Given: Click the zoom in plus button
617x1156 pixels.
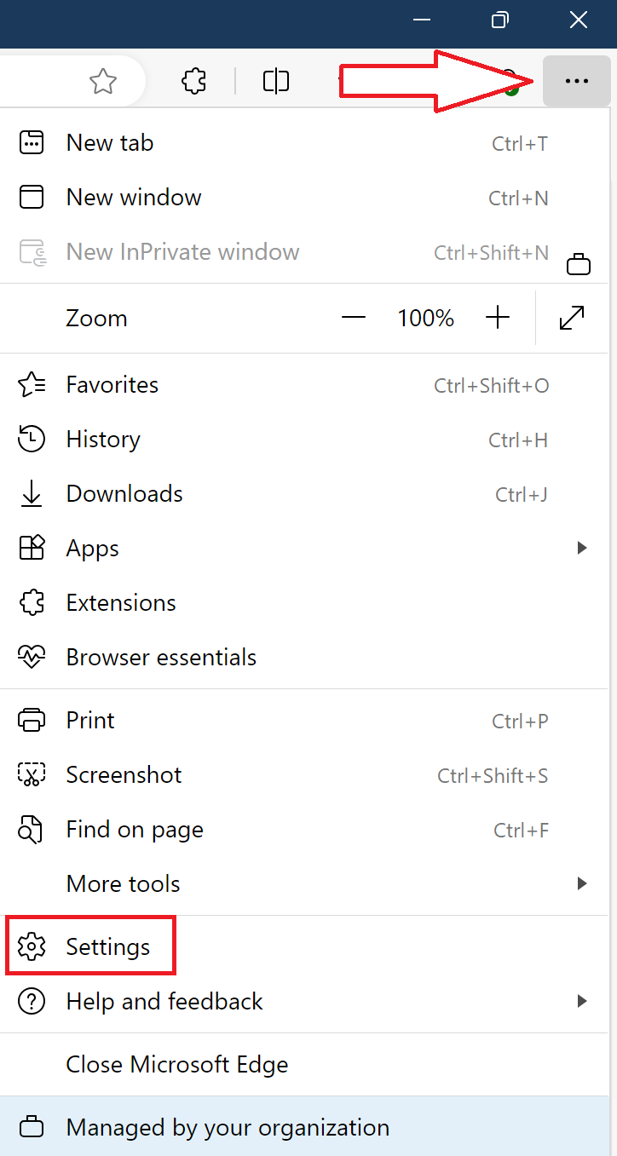Looking at the screenshot, I should pyautogui.click(x=498, y=319).
